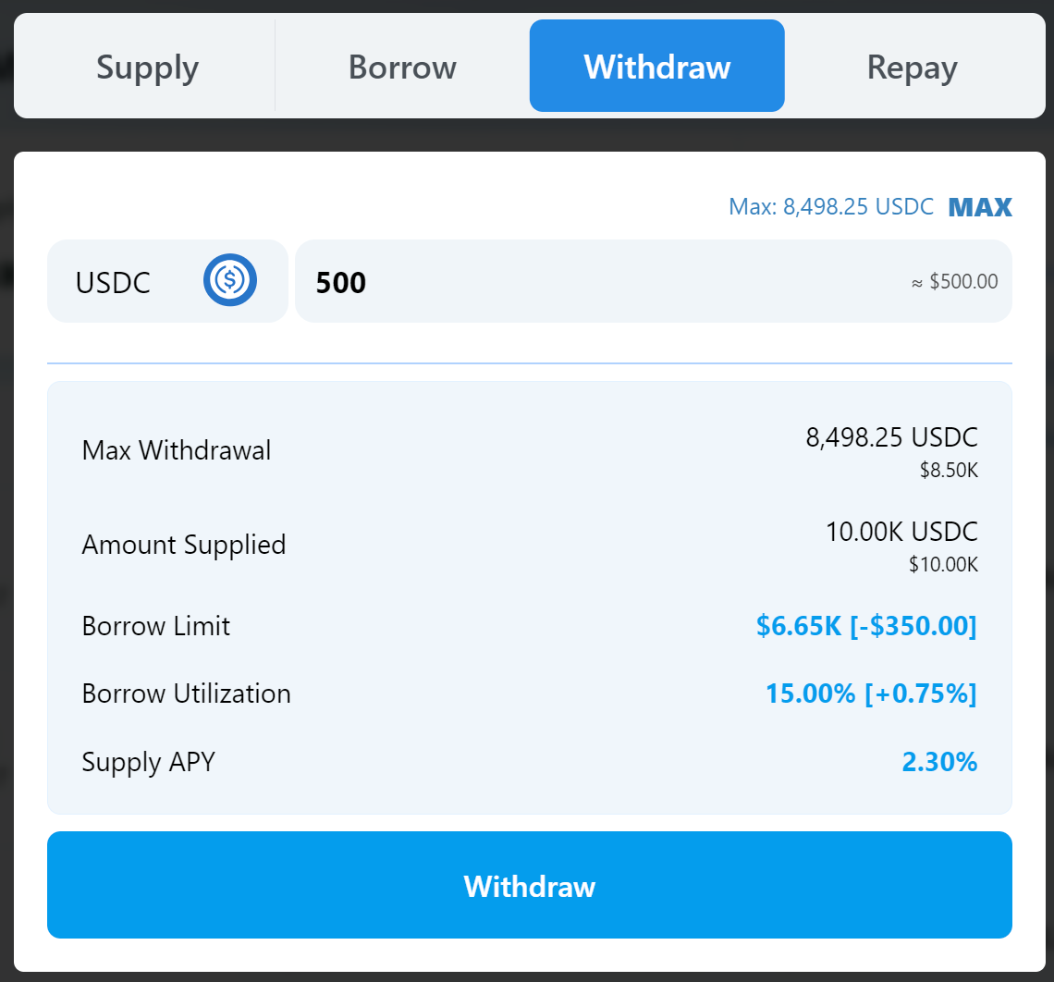Select the 10.00K USDC supplied amount
The image size is (1054, 982).
(901, 532)
